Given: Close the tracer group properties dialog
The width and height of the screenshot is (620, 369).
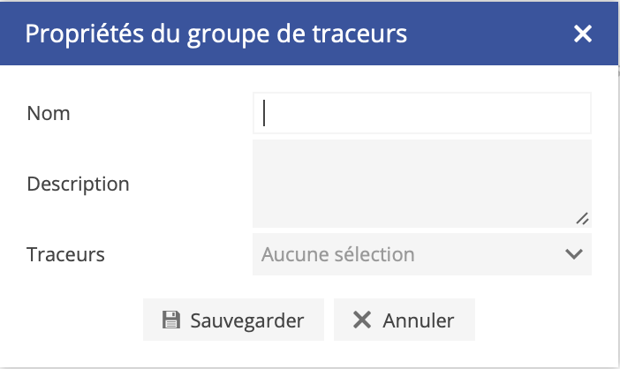Looking at the screenshot, I should (x=582, y=34).
